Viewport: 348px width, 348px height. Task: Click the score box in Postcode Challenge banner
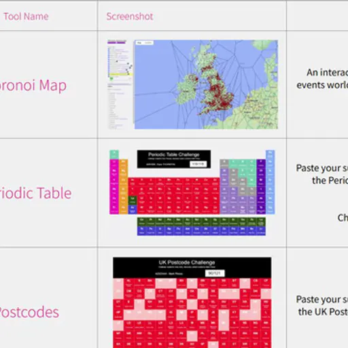(215, 273)
